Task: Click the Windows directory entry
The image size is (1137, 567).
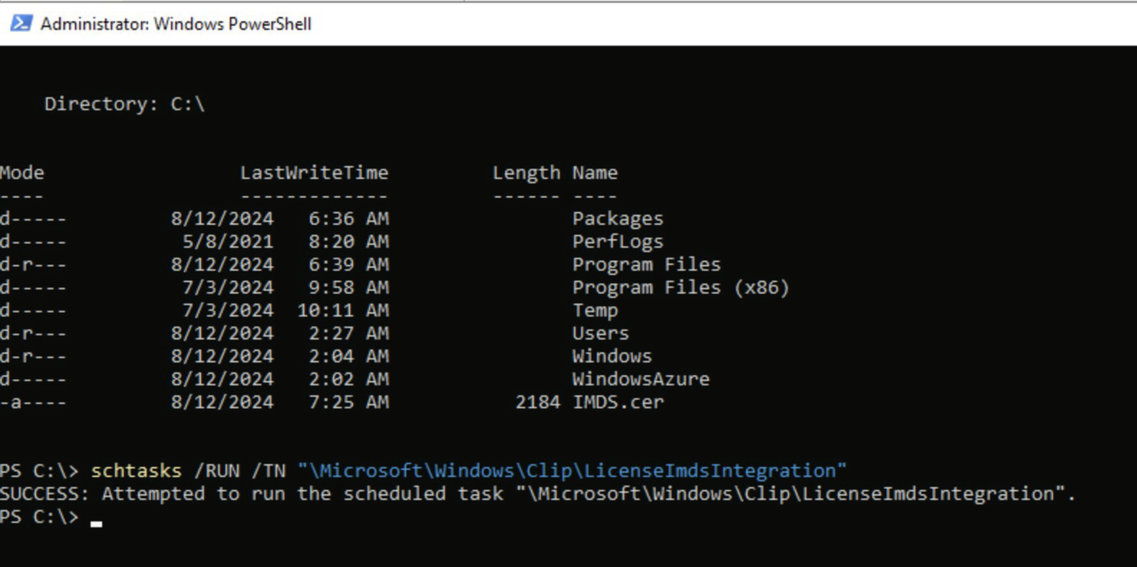Action: point(612,356)
